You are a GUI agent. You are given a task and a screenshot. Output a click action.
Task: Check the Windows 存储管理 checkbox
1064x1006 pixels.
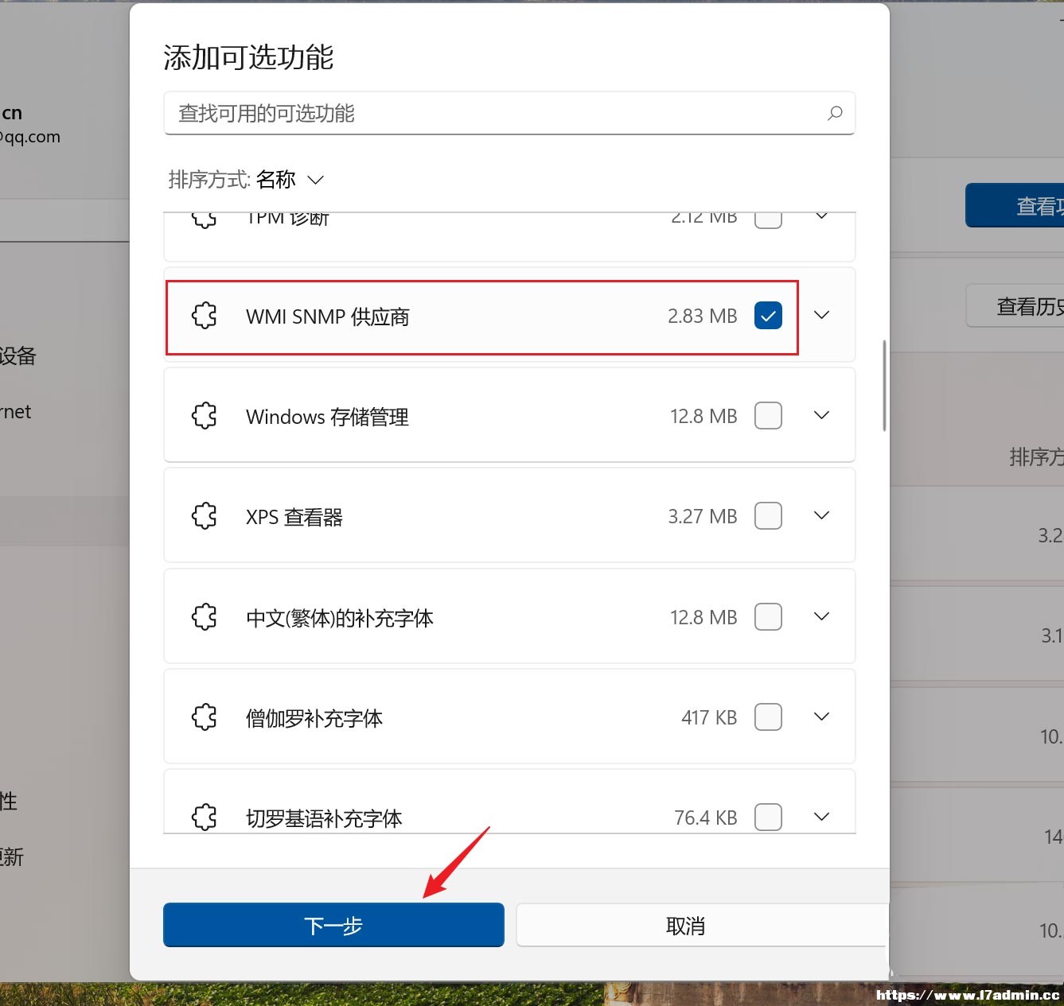tap(768, 416)
